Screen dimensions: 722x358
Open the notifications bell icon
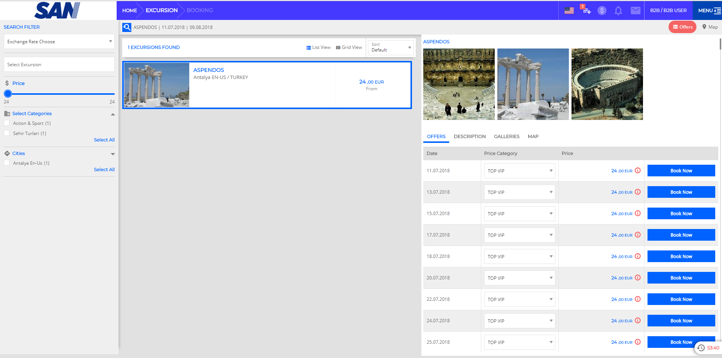(618, 11)
